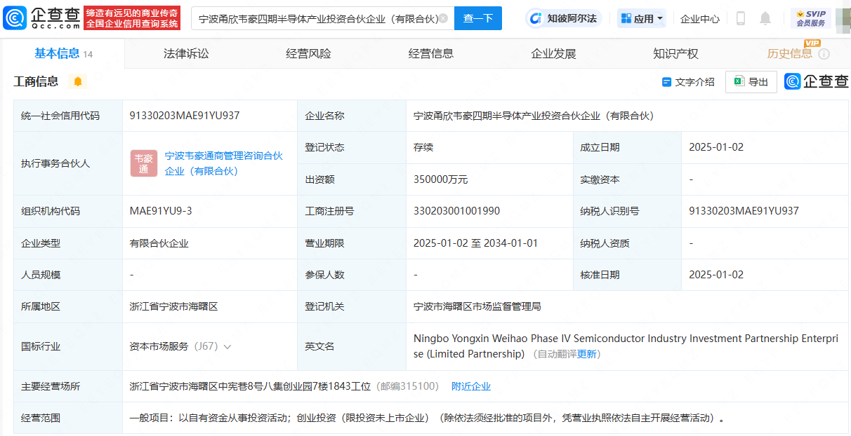Screen dimensions: 851x436
Task: Click 更新 link after English name
Action: tap(586, 355)
